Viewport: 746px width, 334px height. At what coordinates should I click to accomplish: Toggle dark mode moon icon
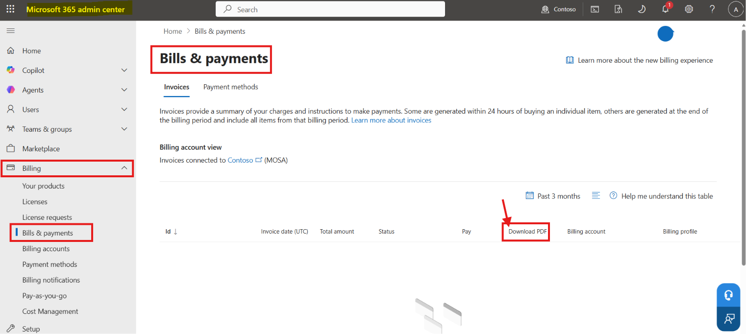[642, 9]
